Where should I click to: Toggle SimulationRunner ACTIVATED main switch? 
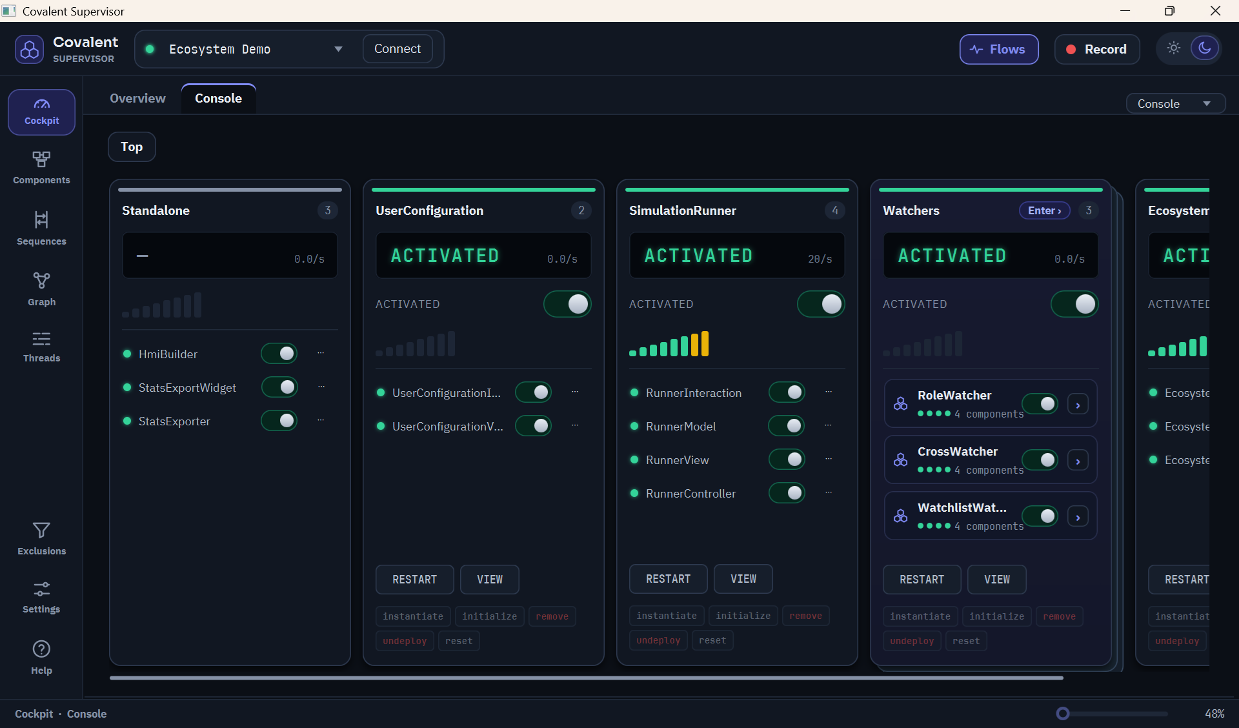[x=821, y=304]
